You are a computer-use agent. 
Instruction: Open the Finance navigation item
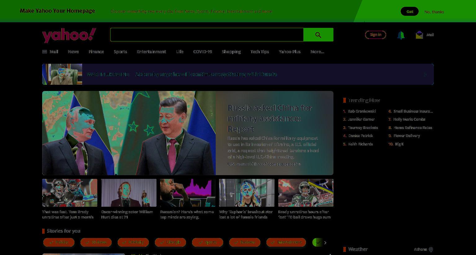coord(96,52)
